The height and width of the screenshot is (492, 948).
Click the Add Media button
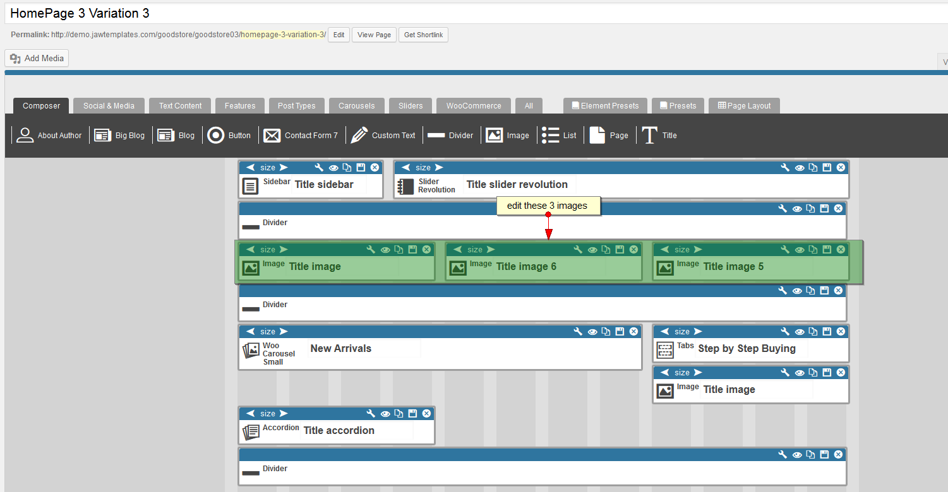(x=37, y=59)
